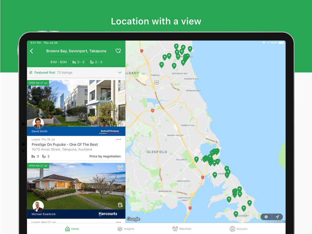Viewport: 312px width, 234px height.
Task: Open map settings gear
Action: click(266, 217)
